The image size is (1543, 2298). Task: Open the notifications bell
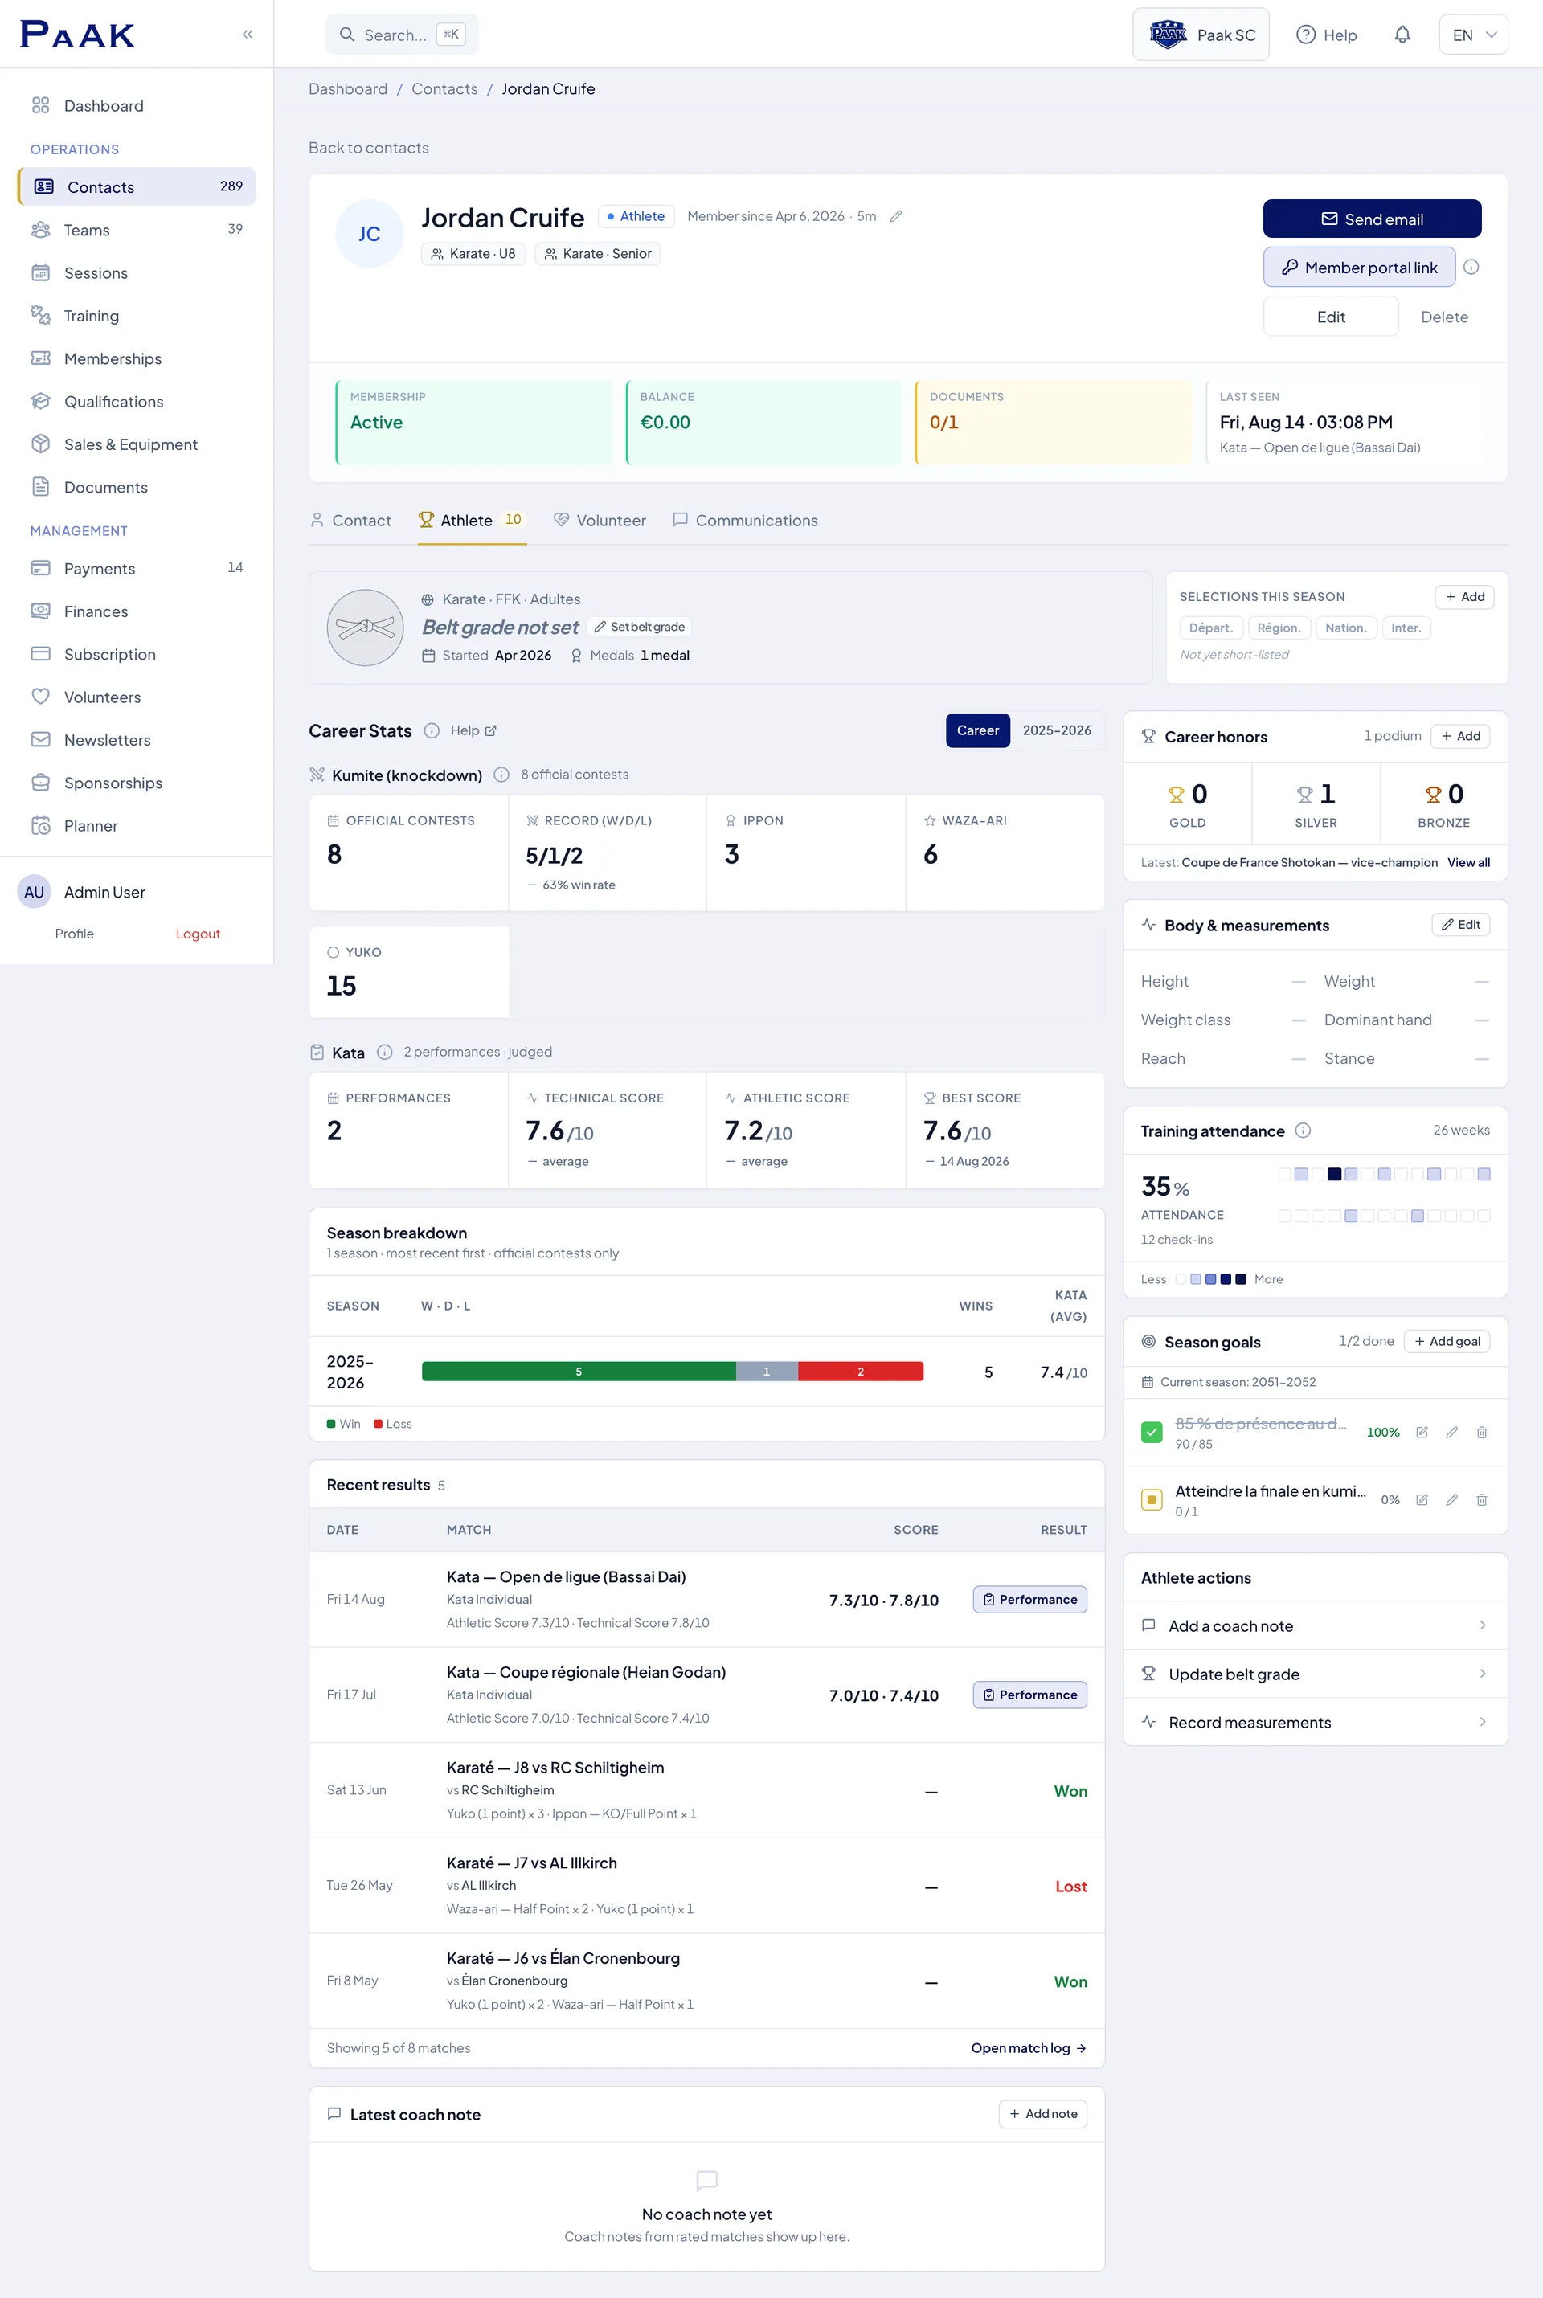pos(1402,35)
